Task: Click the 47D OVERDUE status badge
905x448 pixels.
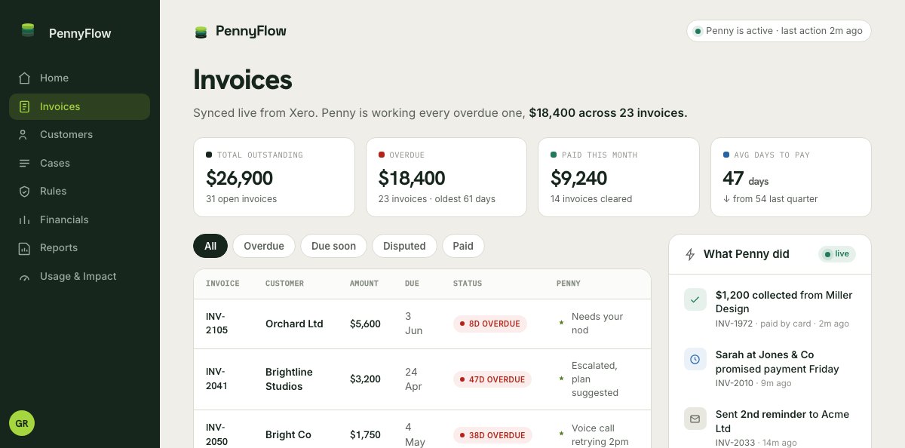Action: click(492, 379)
